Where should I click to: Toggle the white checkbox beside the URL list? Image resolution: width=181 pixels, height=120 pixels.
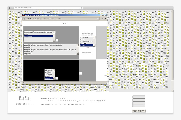(57, 40)
